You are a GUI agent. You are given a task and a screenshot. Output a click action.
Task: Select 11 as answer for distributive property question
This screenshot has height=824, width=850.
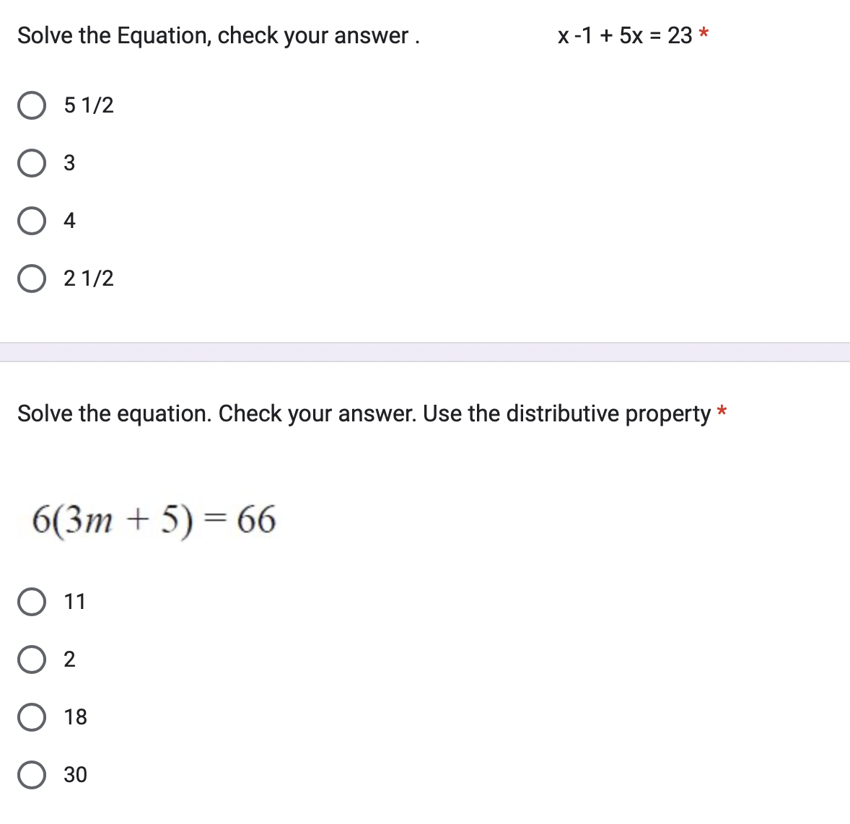[x=32, y=600]
